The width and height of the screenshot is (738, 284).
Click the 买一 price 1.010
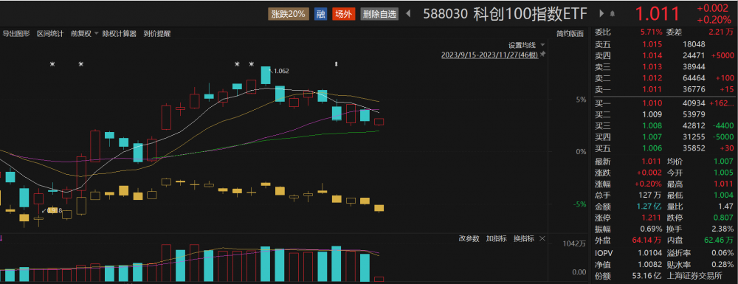[652, 103]
